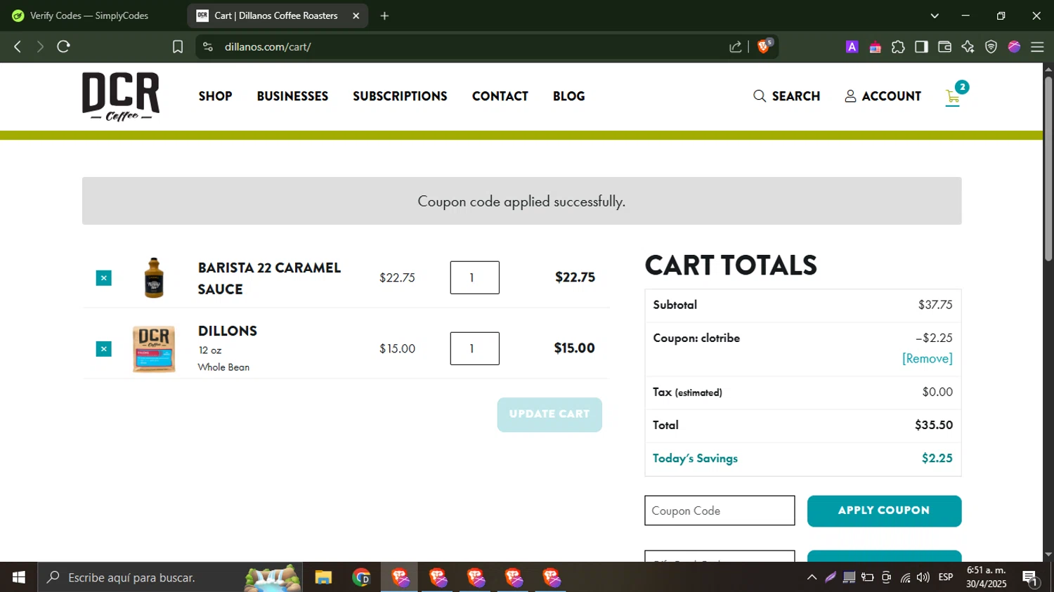Click the Windows taskbar search box
Image resolution: width=1054 pixels, height=592 pixels.
pyautogui.click(x=170, y=577)
